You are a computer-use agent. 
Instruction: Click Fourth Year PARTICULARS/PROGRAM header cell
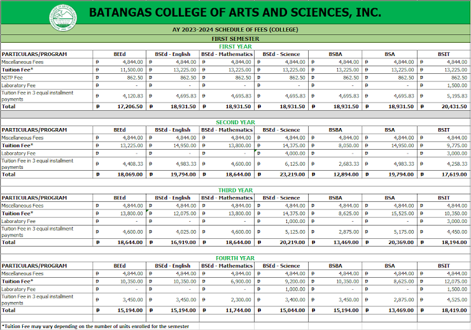coord(46,266)
